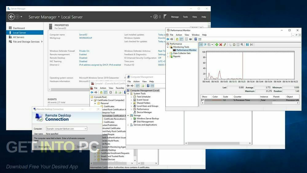Click the copy icon in the Console1 toolbar
This screenshot has width=307, height=173.
tap(111, 92)
